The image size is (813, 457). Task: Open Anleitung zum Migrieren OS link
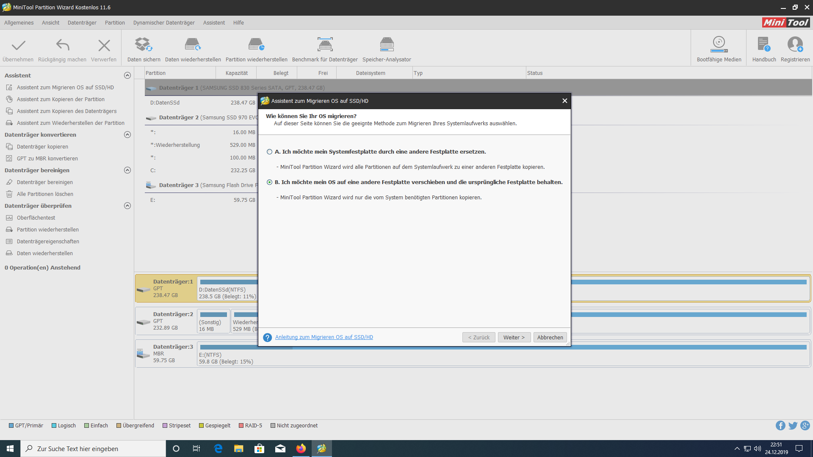(x=324, y=337)
